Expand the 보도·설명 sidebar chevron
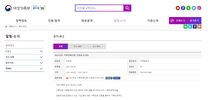Screen dimensions: 208x100 pyautogui.click(x=41, y=57)
